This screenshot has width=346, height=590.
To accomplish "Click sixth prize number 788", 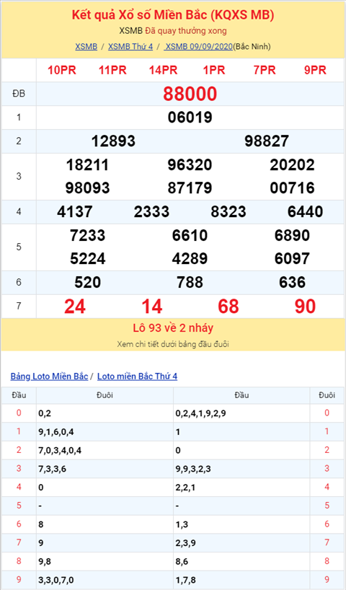I will pyautogui.click(x=190, y=282).
